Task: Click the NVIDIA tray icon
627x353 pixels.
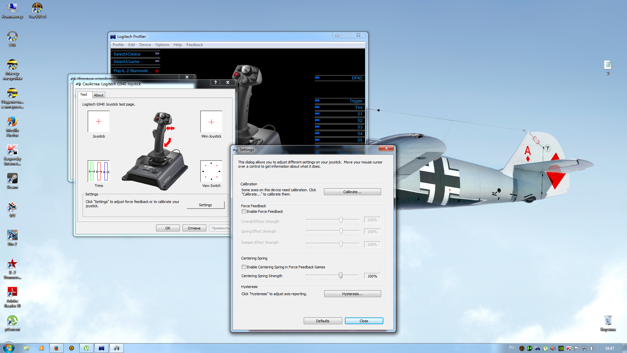Action: click(x=561, y=348)
